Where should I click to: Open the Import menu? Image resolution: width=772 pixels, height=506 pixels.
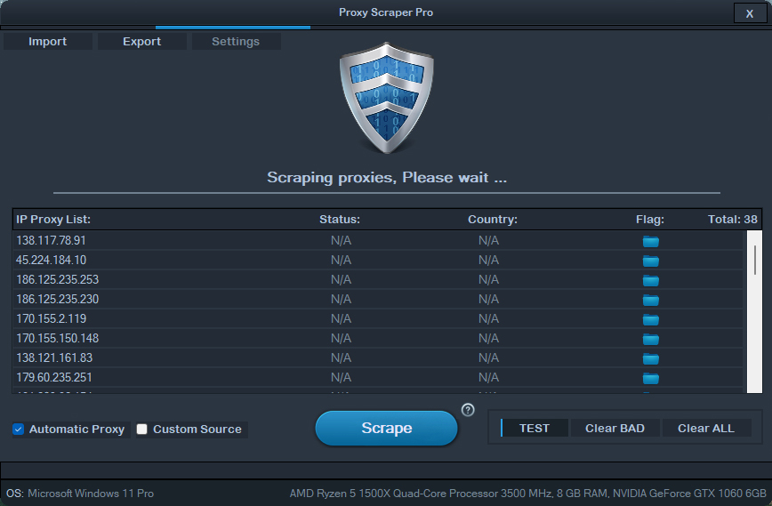point(48,41)
